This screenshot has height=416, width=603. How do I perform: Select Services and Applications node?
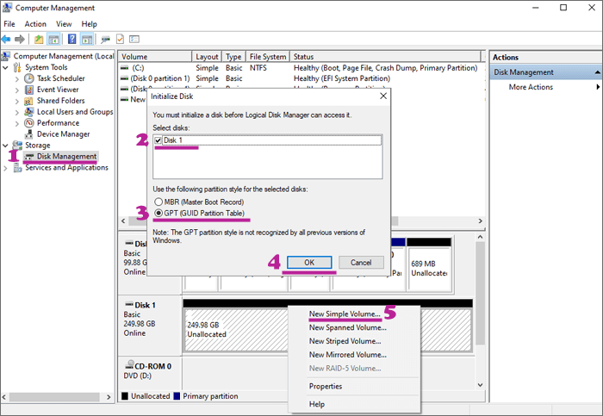click(67, 168)
